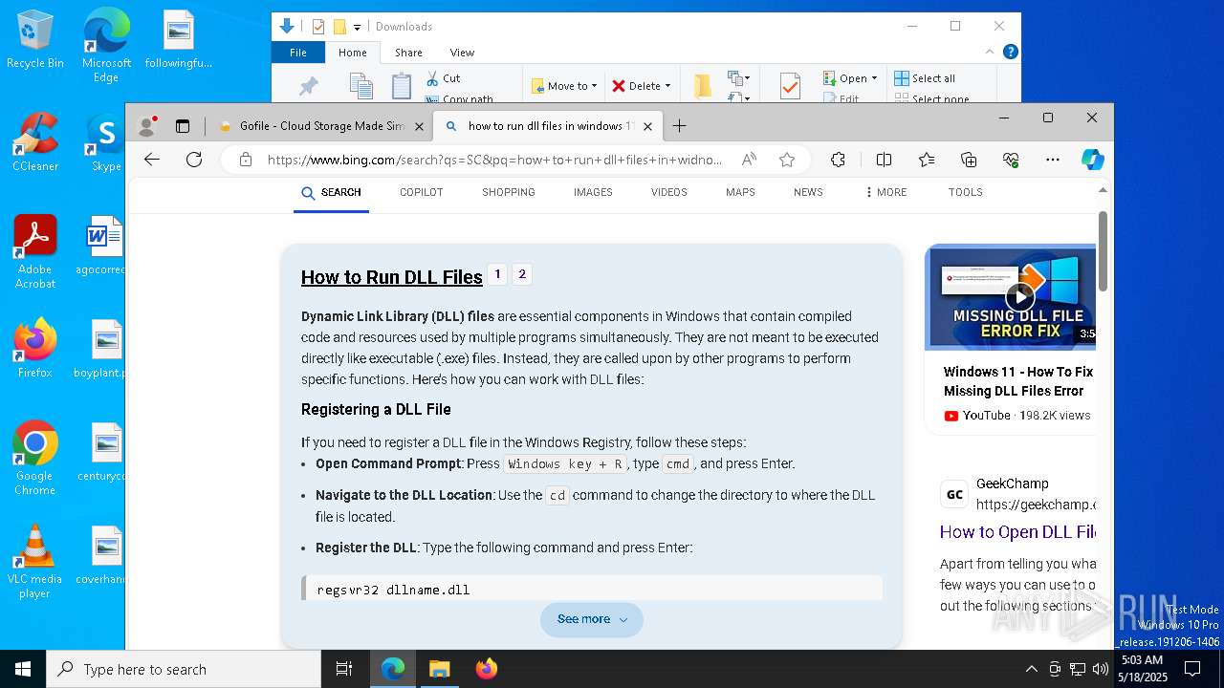This screenshot has width=1224, height=688.
Task: Show hidden tray icons chevron
Action: point(1031,669)
